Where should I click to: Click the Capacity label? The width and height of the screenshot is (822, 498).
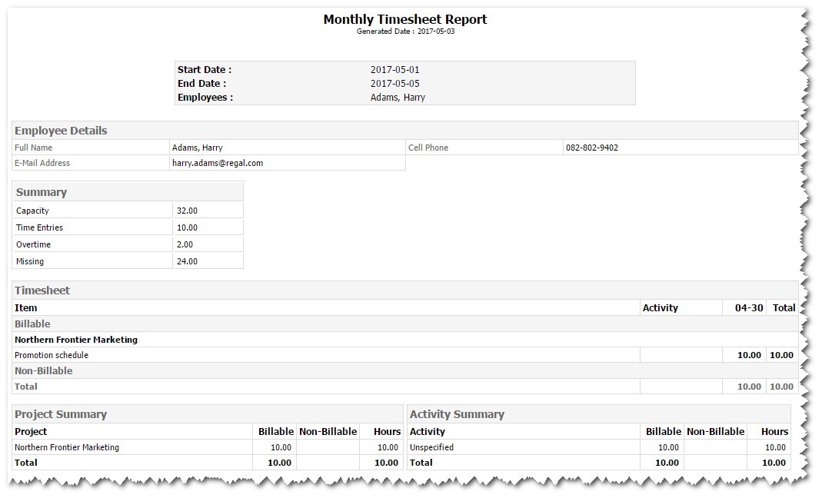point(32,211)
